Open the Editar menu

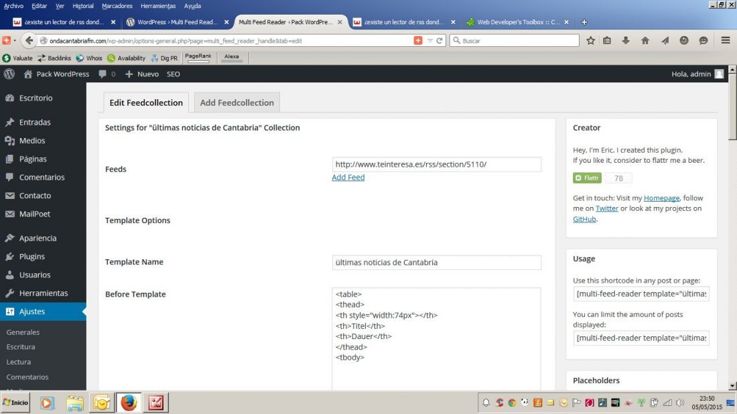click(x=39, y=6)
